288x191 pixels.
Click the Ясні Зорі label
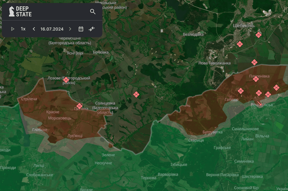75,53
